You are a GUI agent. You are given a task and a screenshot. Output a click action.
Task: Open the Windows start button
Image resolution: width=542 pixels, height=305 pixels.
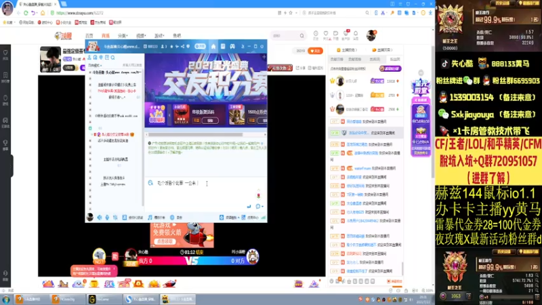(x=6, y=299)
